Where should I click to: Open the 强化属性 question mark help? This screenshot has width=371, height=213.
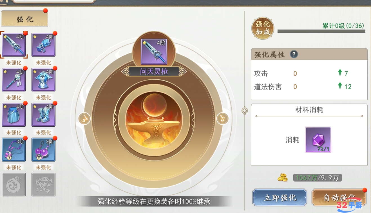click(294, 54)
